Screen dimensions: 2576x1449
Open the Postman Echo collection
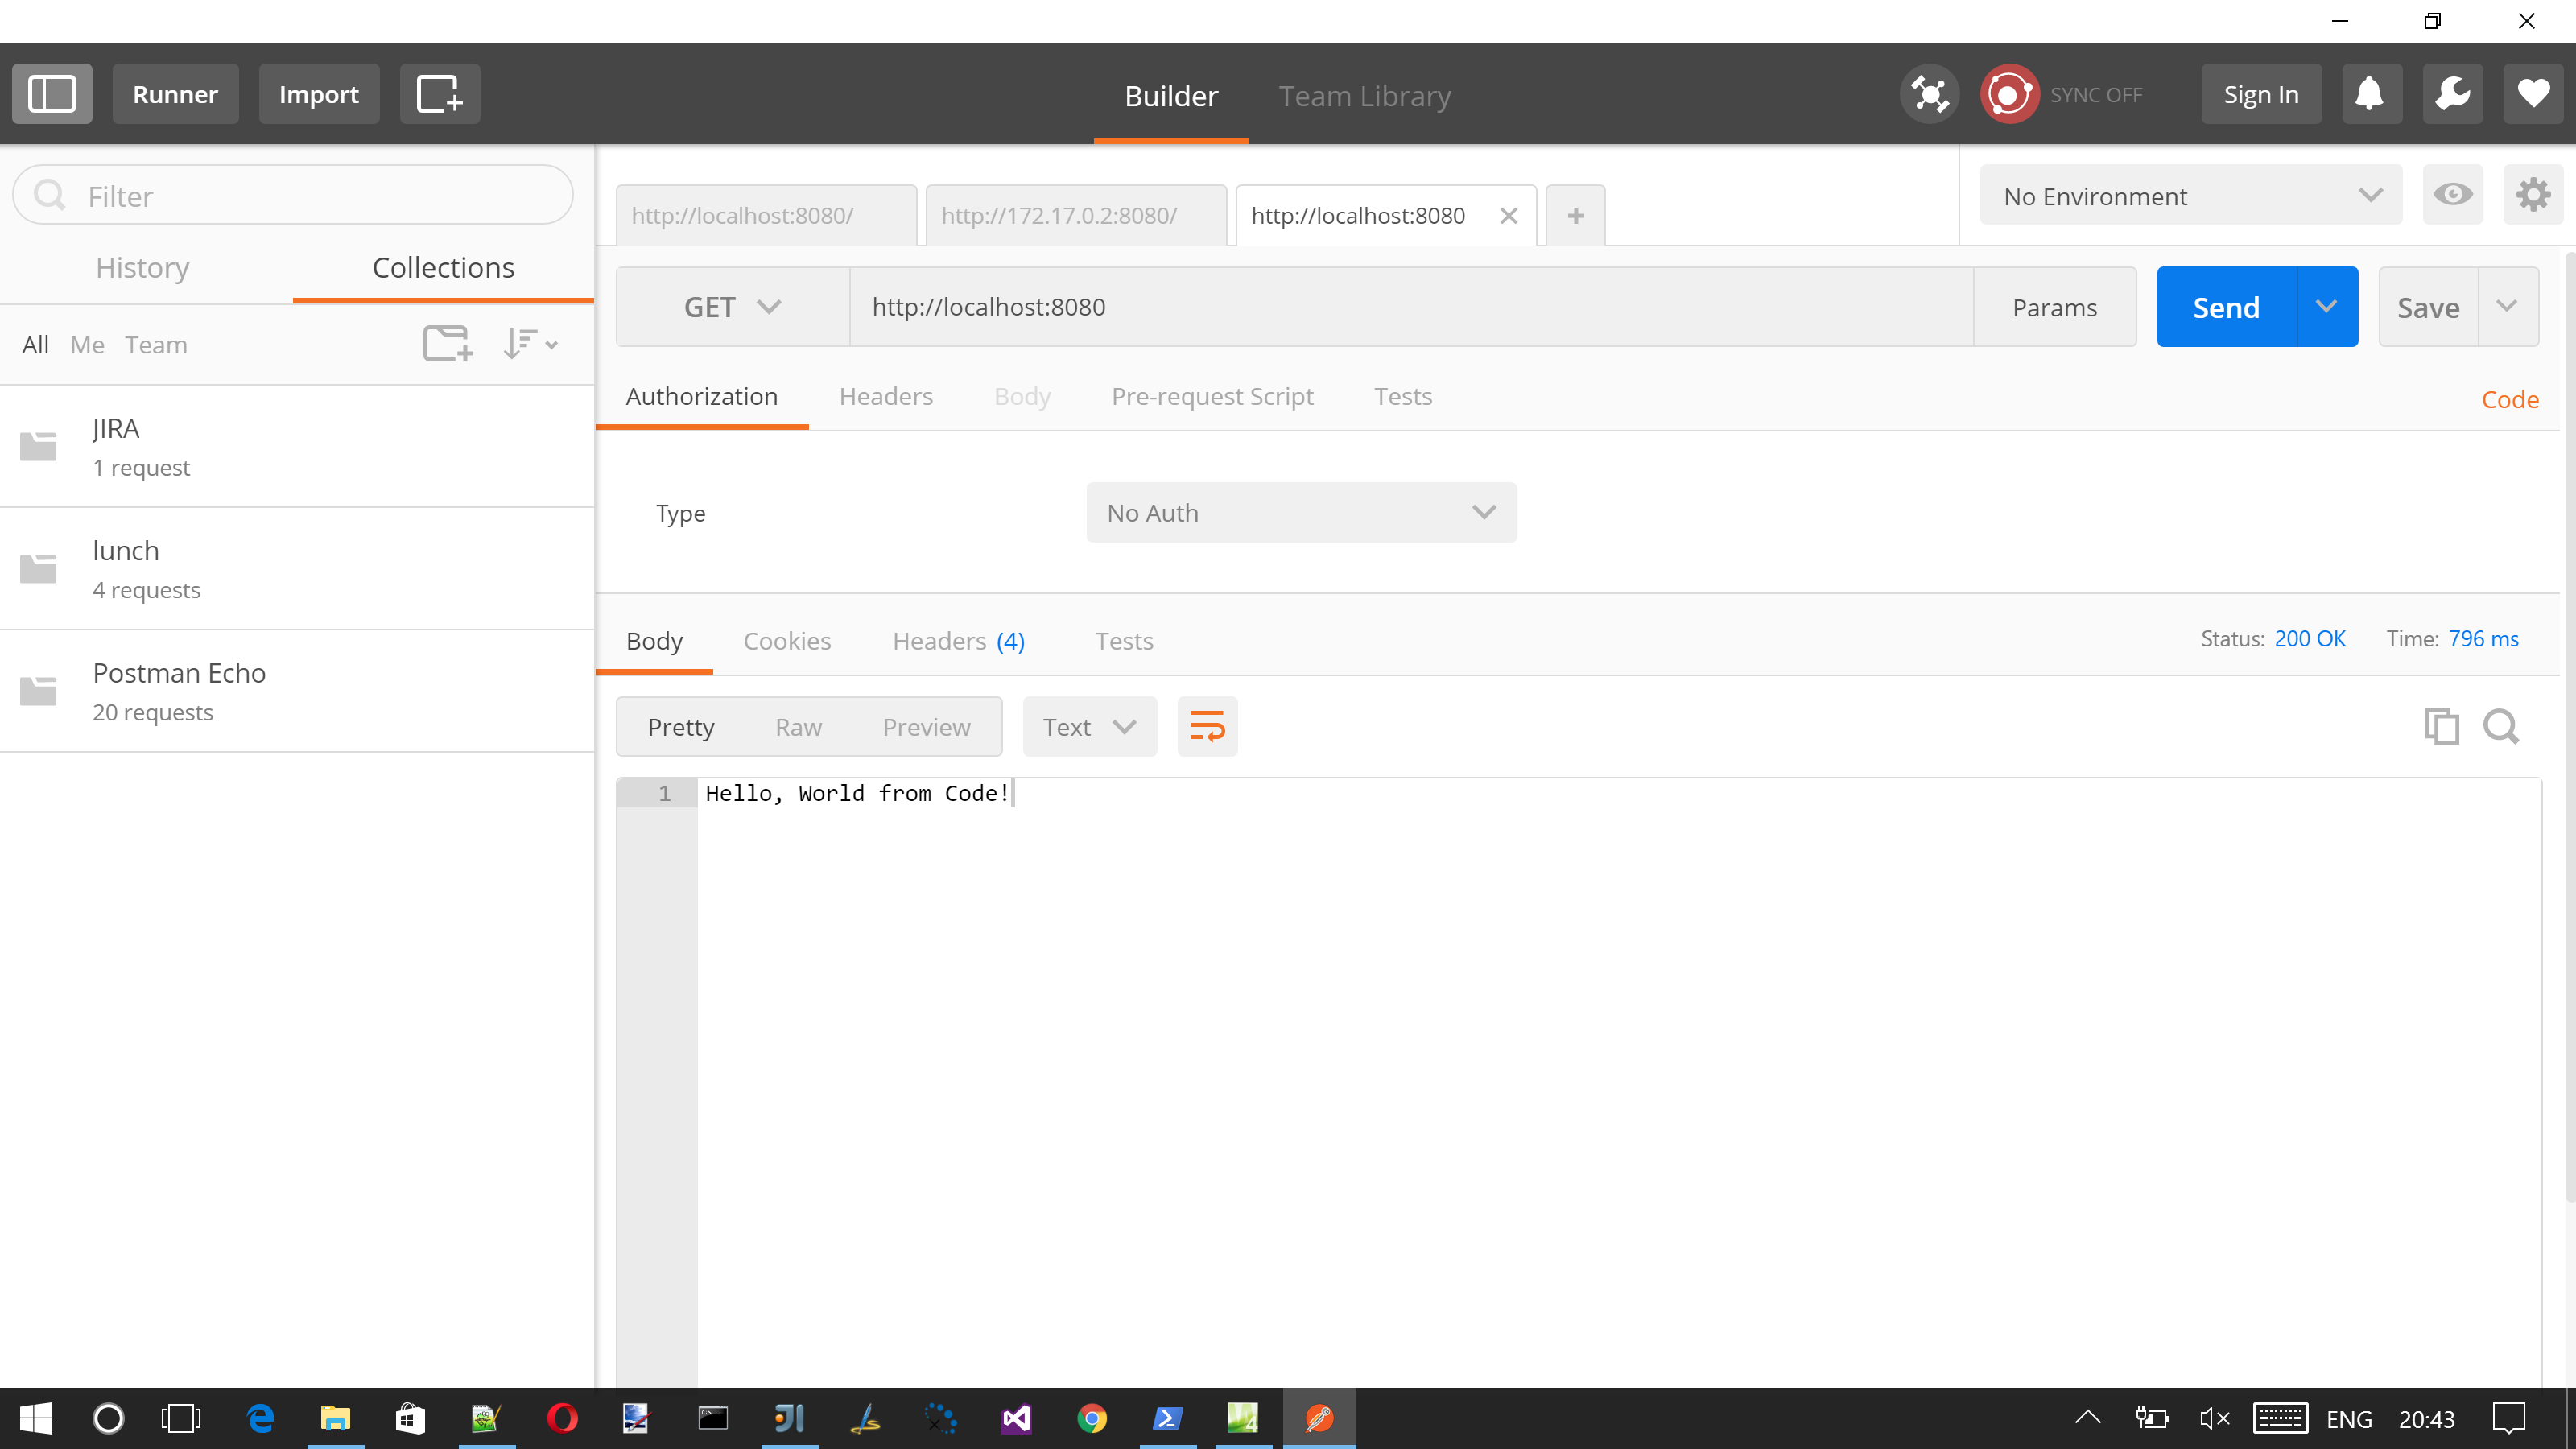tap(297, 691)
